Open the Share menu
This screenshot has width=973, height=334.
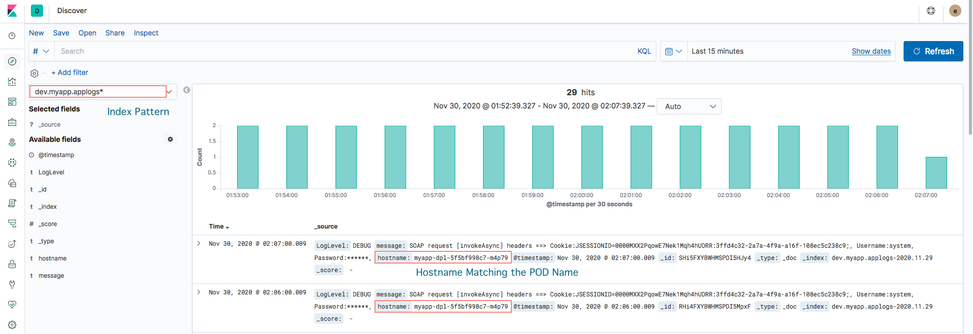tap(115, 33)
